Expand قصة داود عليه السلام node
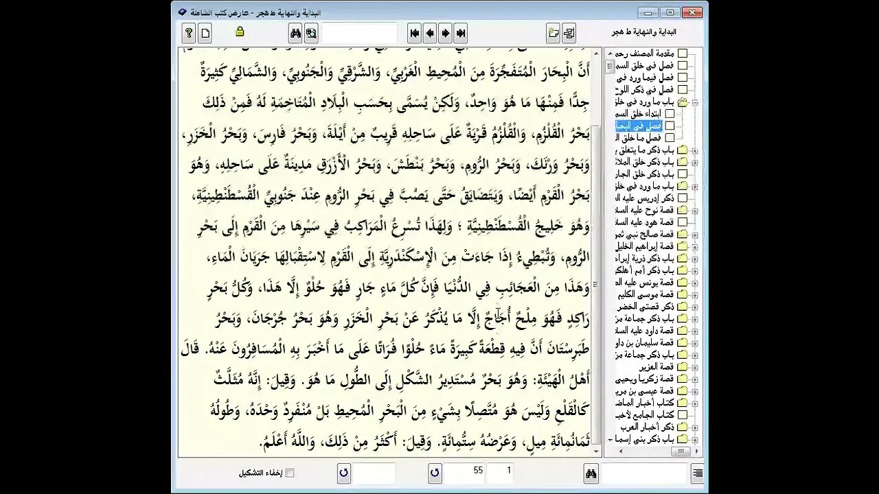Viewport: 879px width, 494px height. click(x=694, y=330)
